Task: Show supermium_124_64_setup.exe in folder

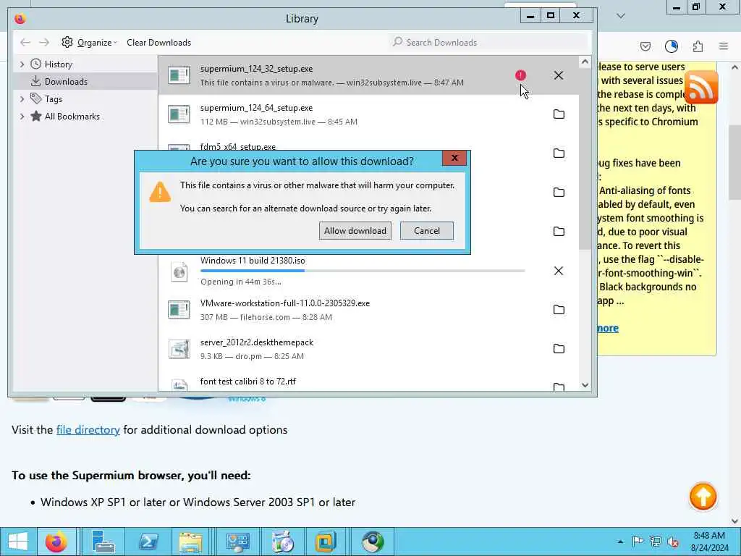Action: point(559,114)
